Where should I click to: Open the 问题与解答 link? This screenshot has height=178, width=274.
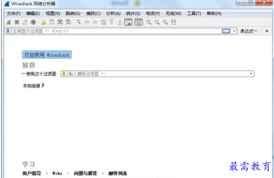(x=85, y=173)
